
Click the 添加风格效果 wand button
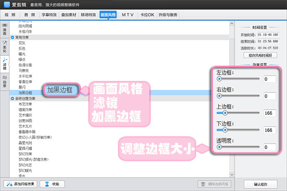[x=20, y=184]
